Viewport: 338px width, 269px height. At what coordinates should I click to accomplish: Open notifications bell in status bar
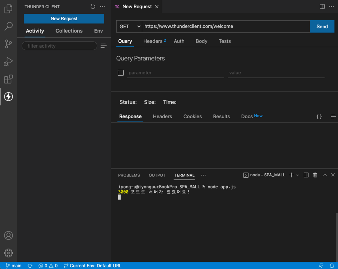pyautogui.click(x=332, y=266)
